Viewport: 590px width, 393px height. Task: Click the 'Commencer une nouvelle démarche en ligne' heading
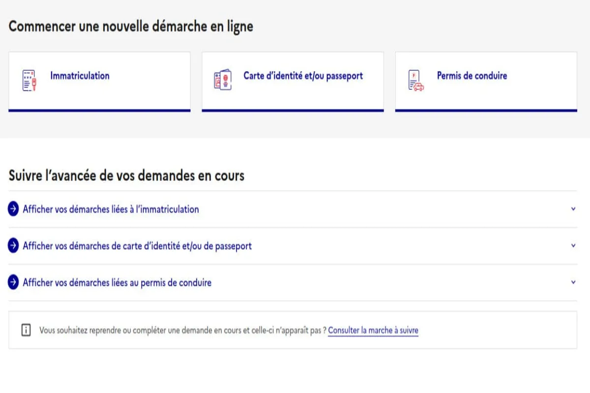[130, 27]
